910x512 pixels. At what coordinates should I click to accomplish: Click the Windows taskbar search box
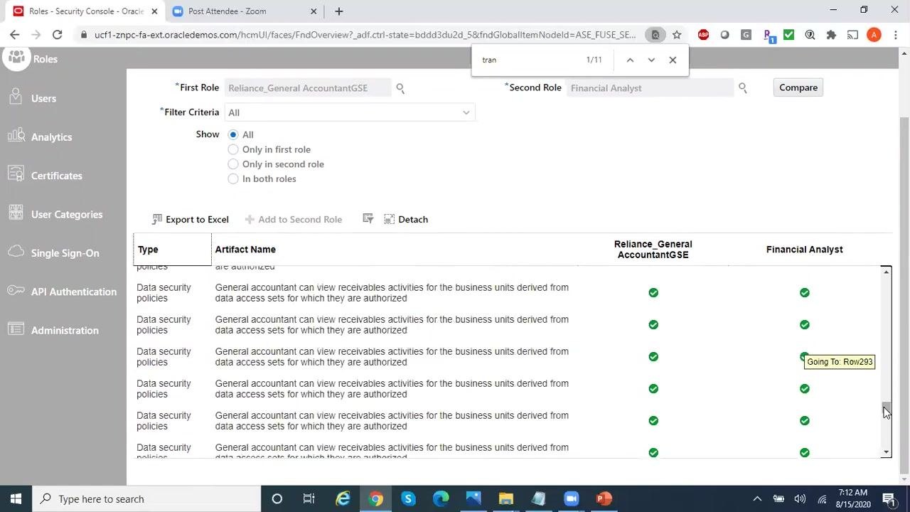(x=146, y=498)
